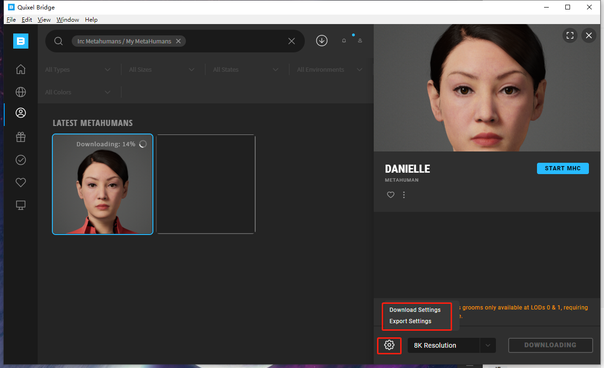
Task: Open the three-dot more options menu
Action: [404, 195]
